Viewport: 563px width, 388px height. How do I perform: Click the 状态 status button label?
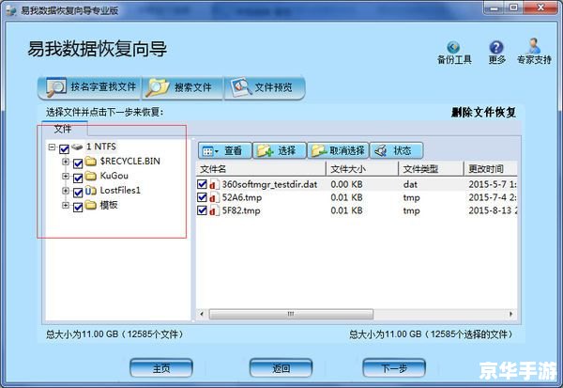403,150
